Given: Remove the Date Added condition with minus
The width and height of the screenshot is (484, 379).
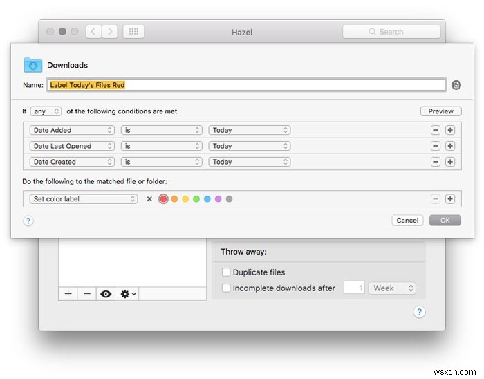Looking at the screenshot, I should (x=435, y=130).
